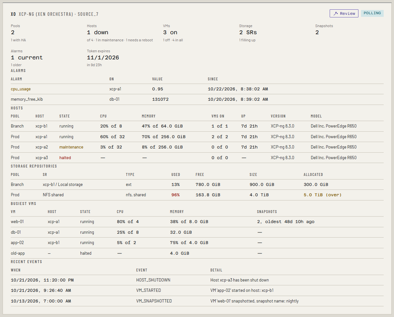Click the NFS shared storage repository

53,195
